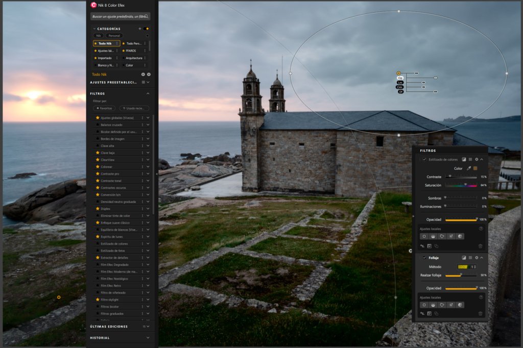Expand the Historial section
523x348 pixels.
point(148,337)
